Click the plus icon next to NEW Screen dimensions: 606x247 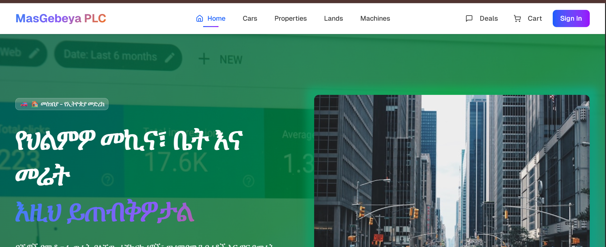(x=204, y=59)
